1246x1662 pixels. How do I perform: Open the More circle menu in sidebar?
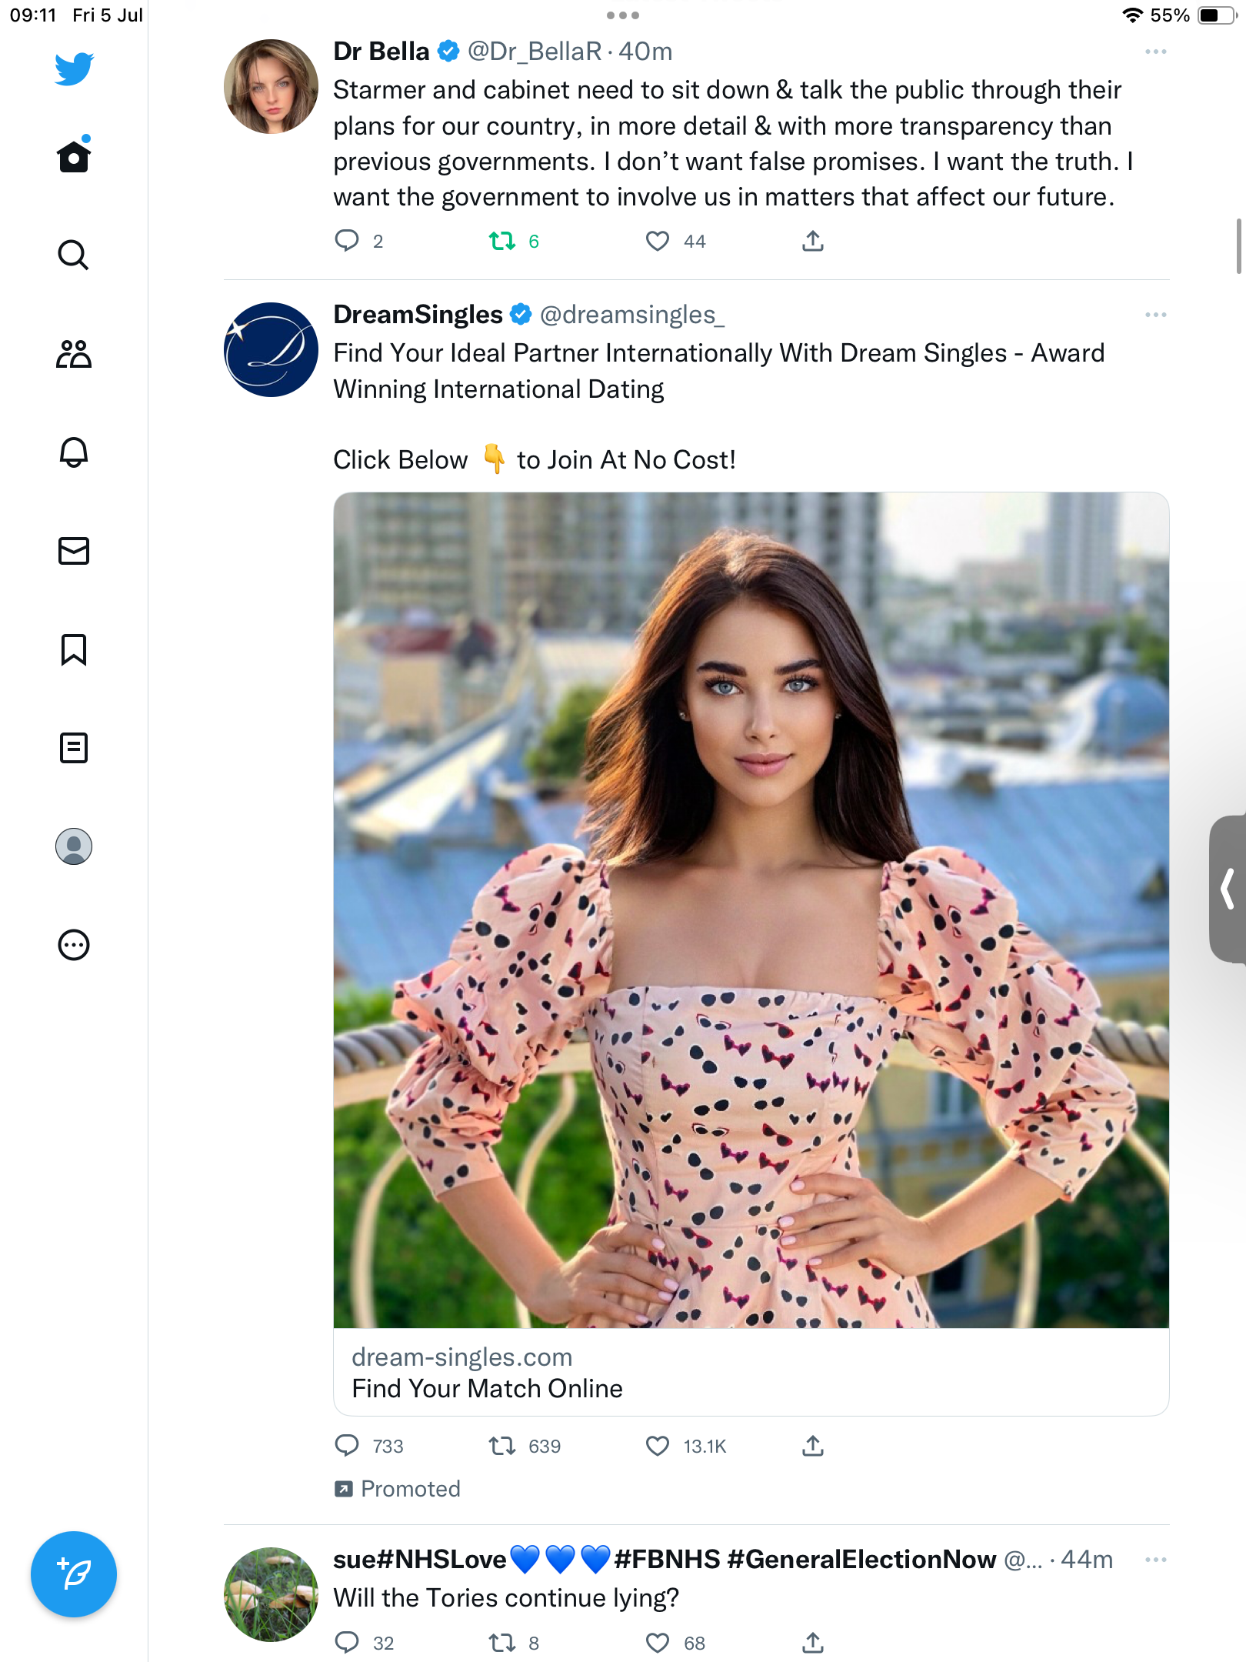click(74, 945)
